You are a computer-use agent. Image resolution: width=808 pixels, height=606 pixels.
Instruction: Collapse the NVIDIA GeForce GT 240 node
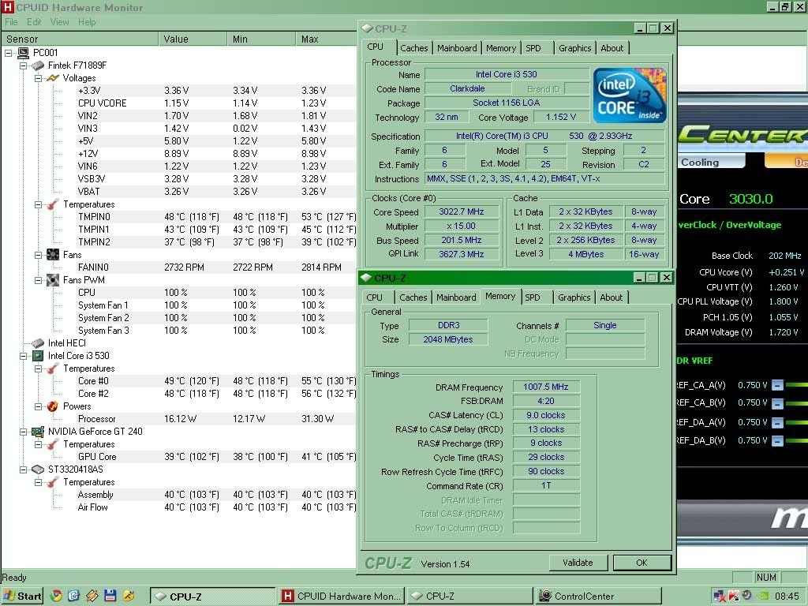click(23, 432)
